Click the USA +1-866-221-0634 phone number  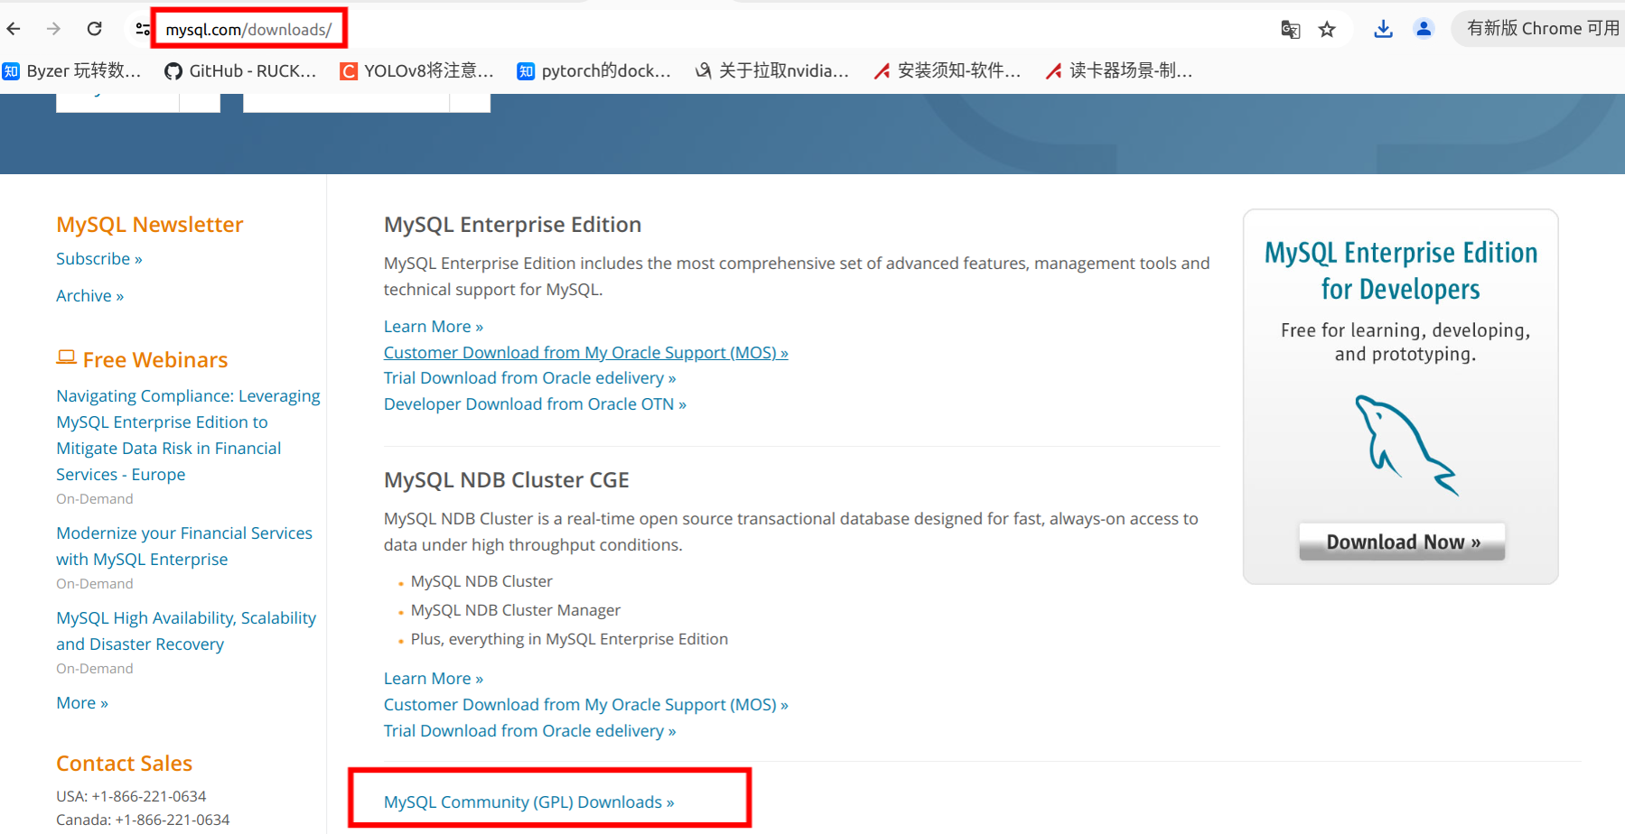pyautogui.click(x=149, y=796)
